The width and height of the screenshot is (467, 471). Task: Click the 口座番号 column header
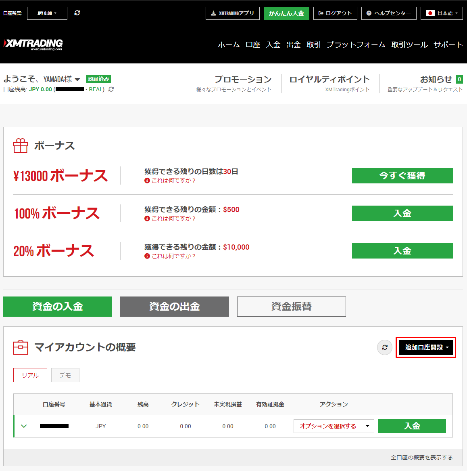point(54,404)
